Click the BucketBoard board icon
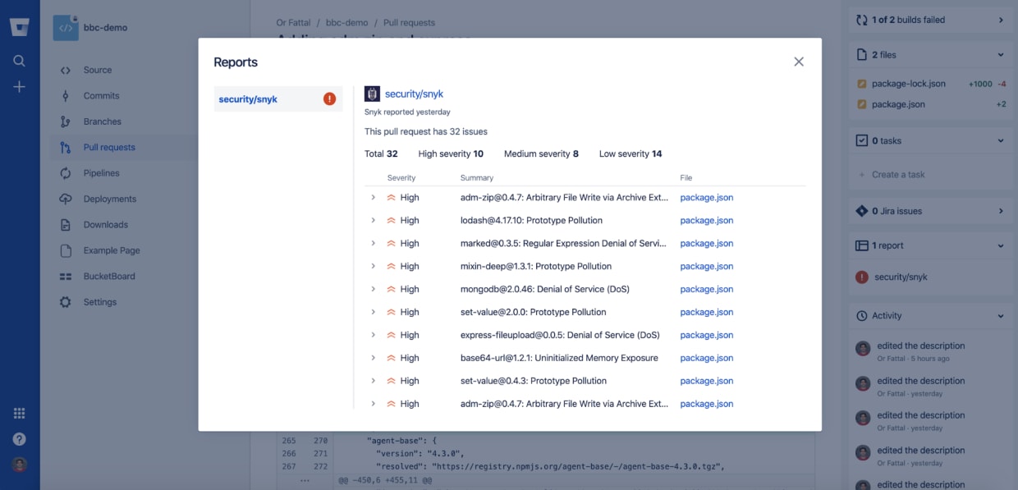Image resolution: width=1018 pixels, height=490 pixels. [x=66, y=277]
